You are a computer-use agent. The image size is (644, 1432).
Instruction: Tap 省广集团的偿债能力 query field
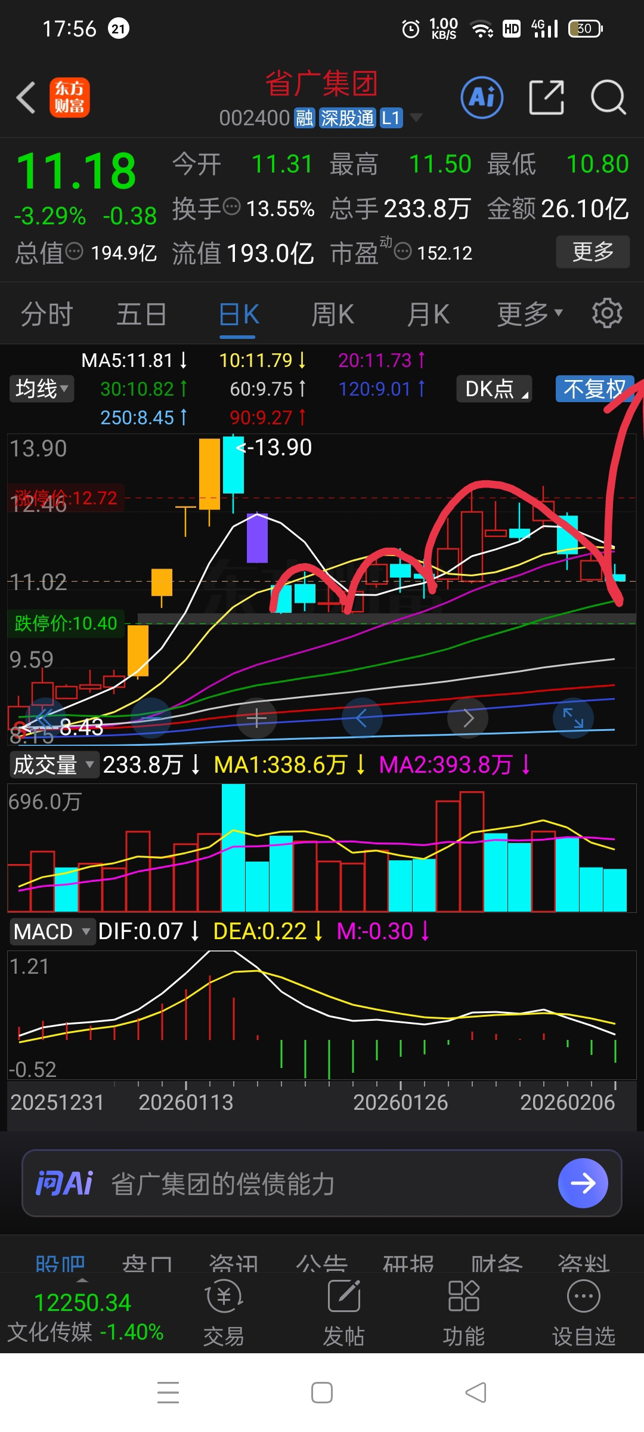click(223, 1184)
